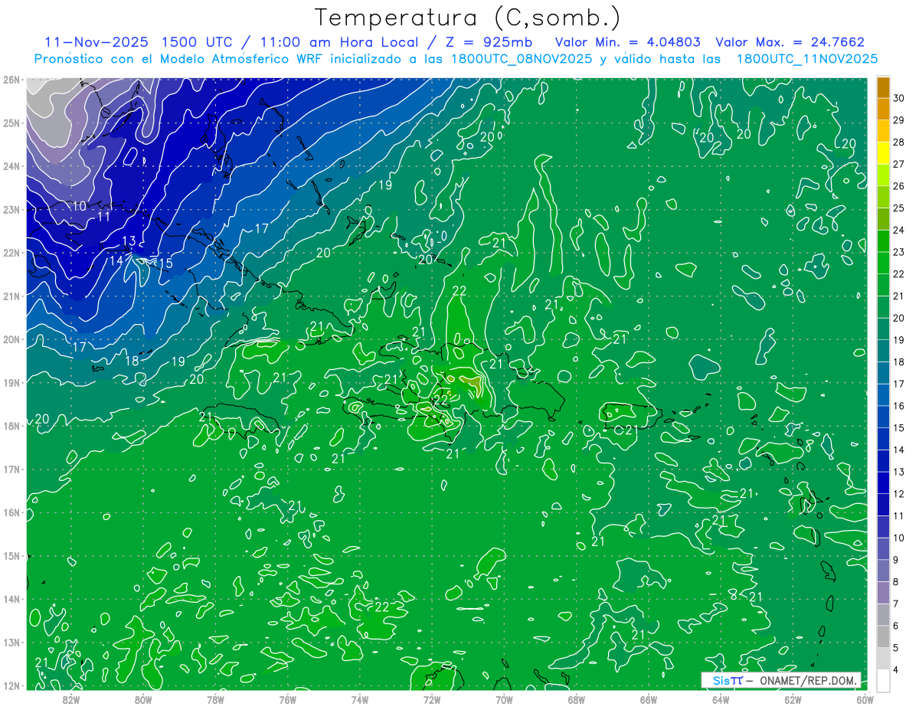Click the "15" contour label on the map
The height and width of the screenshot is (710, 919).
165,263
